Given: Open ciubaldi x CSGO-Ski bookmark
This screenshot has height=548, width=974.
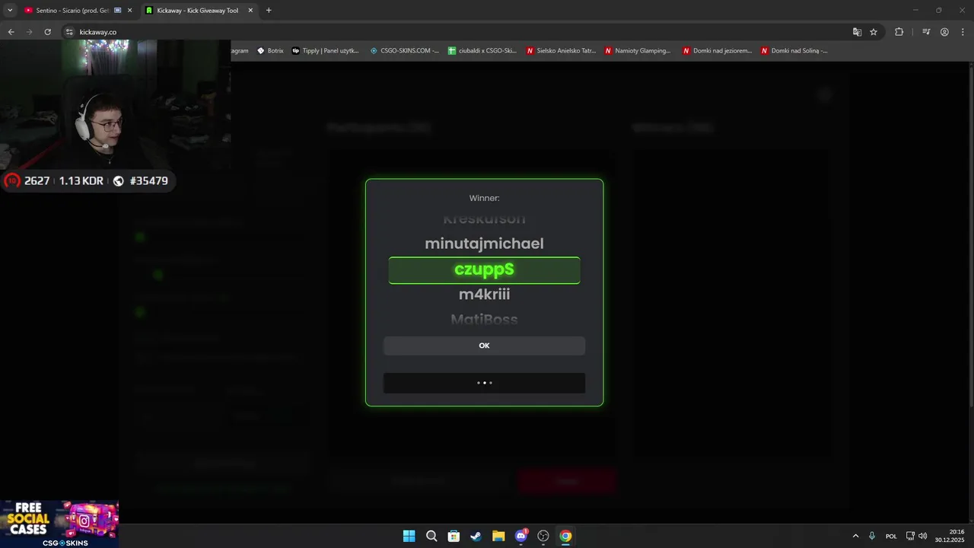Looking at the screenshot, I should coord(482,51).
